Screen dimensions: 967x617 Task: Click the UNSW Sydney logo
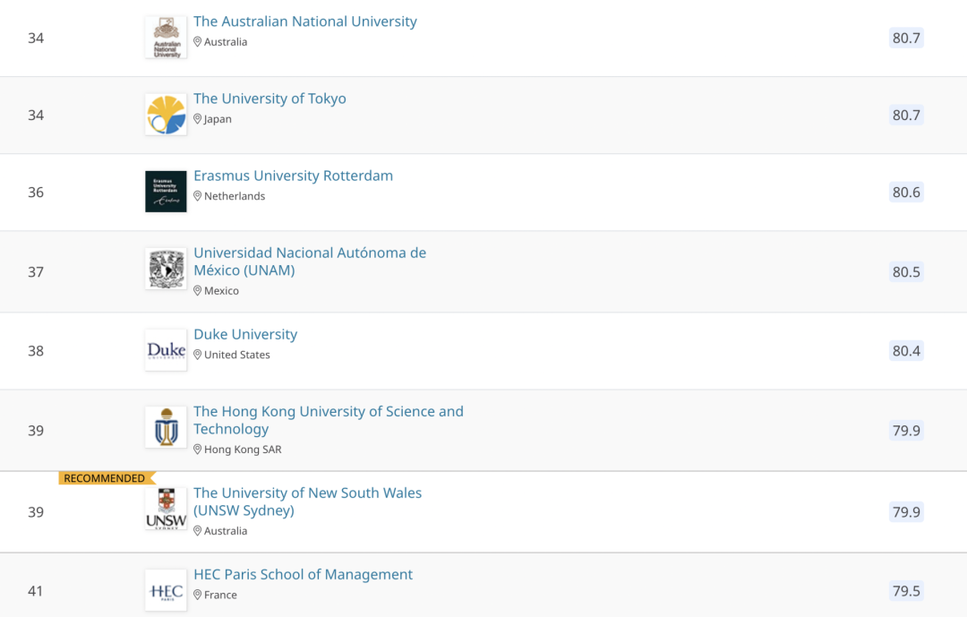click(x=166, y=509)
